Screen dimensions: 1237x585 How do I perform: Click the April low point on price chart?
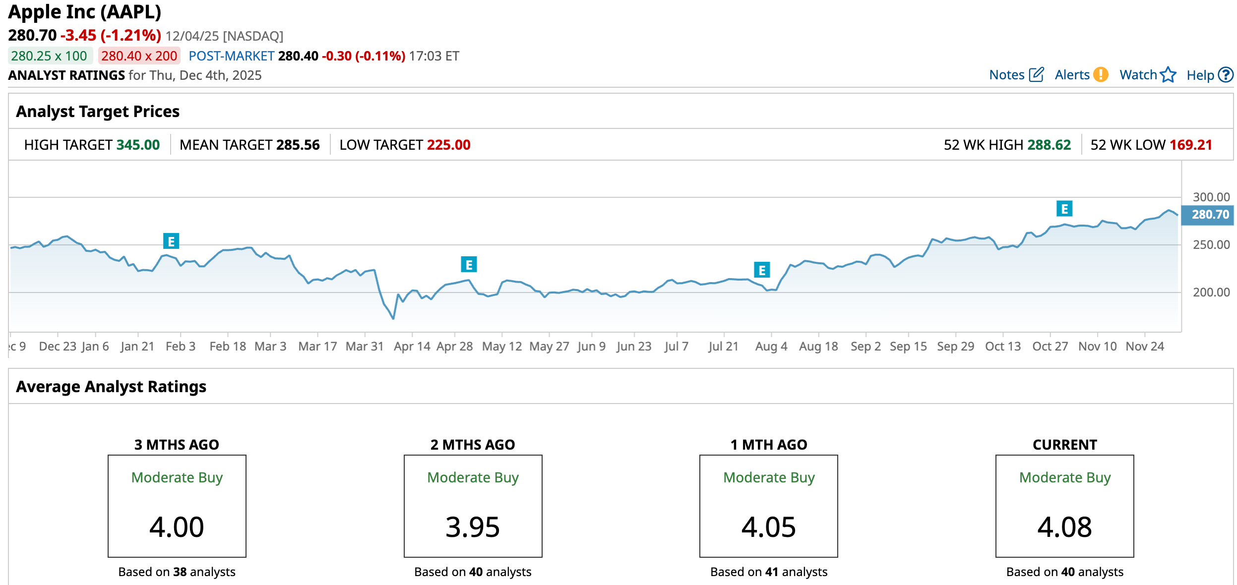click(393, 318)
